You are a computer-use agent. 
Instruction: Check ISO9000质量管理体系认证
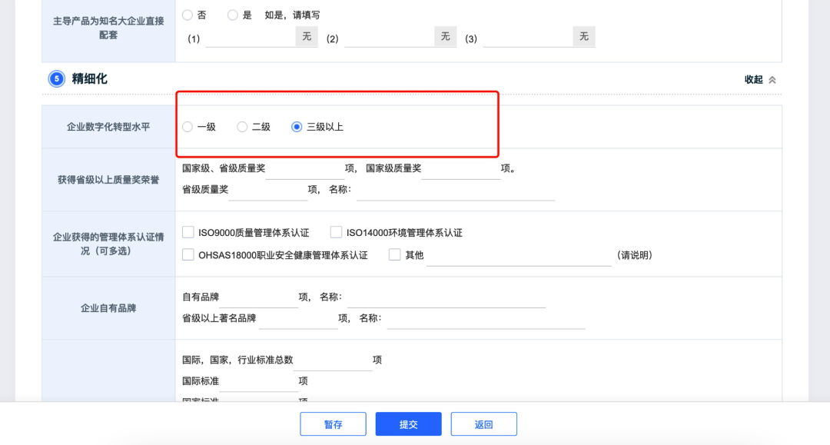[x=188, y=232]
